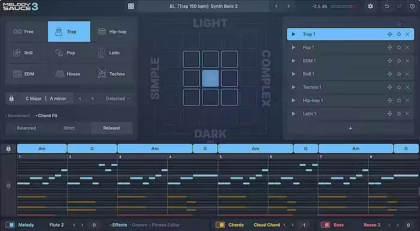Select the Trap style
Screen dimensions: 420x231
(69, 32)
